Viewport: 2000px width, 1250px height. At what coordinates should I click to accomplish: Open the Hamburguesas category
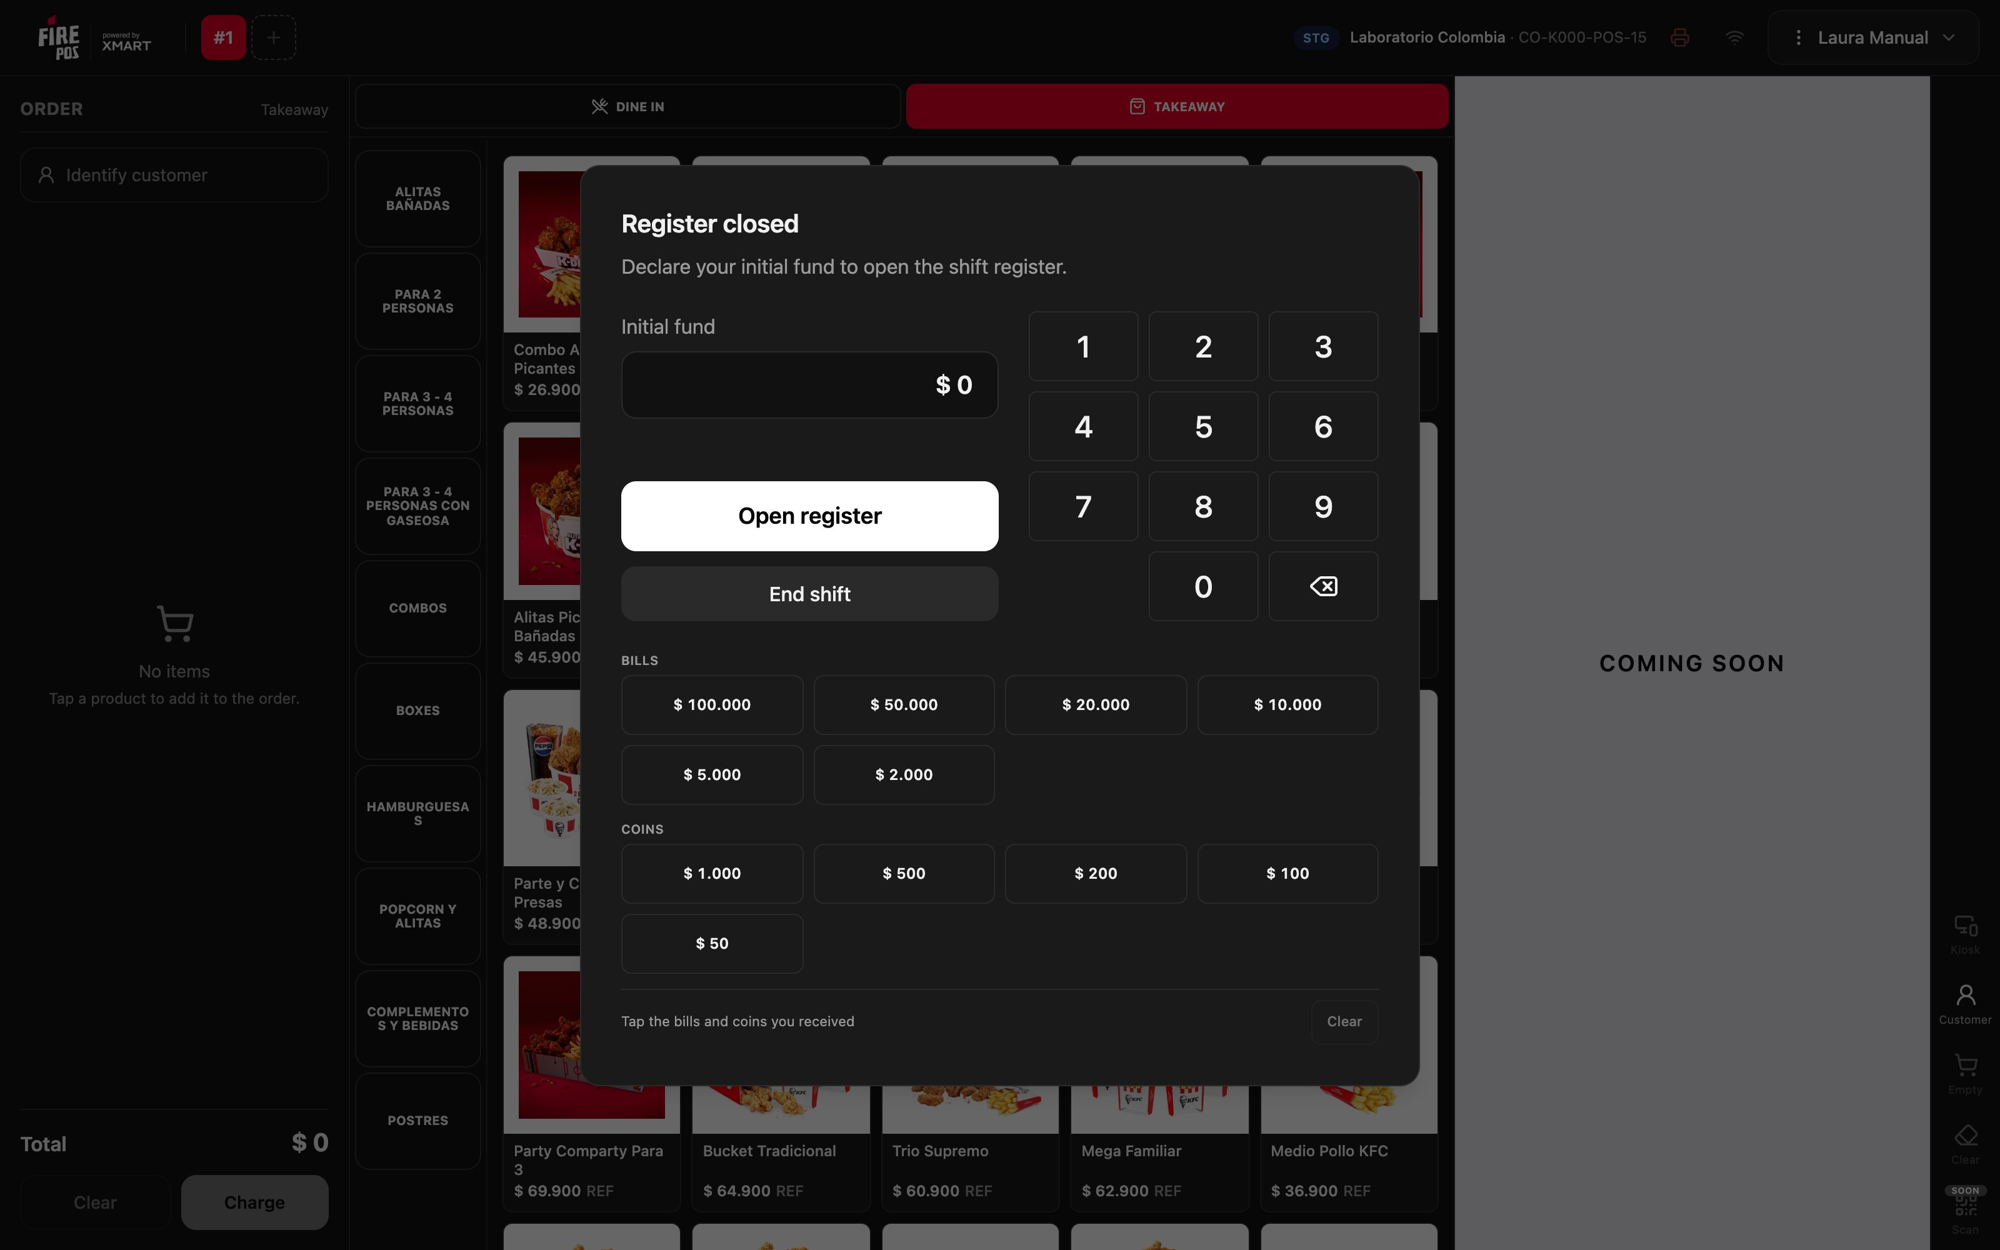click(418, 814)
